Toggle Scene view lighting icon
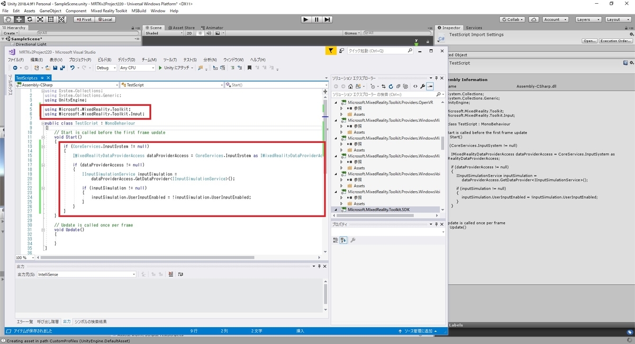The height and width of the screenshot is (344, 635). pos(201,33)
